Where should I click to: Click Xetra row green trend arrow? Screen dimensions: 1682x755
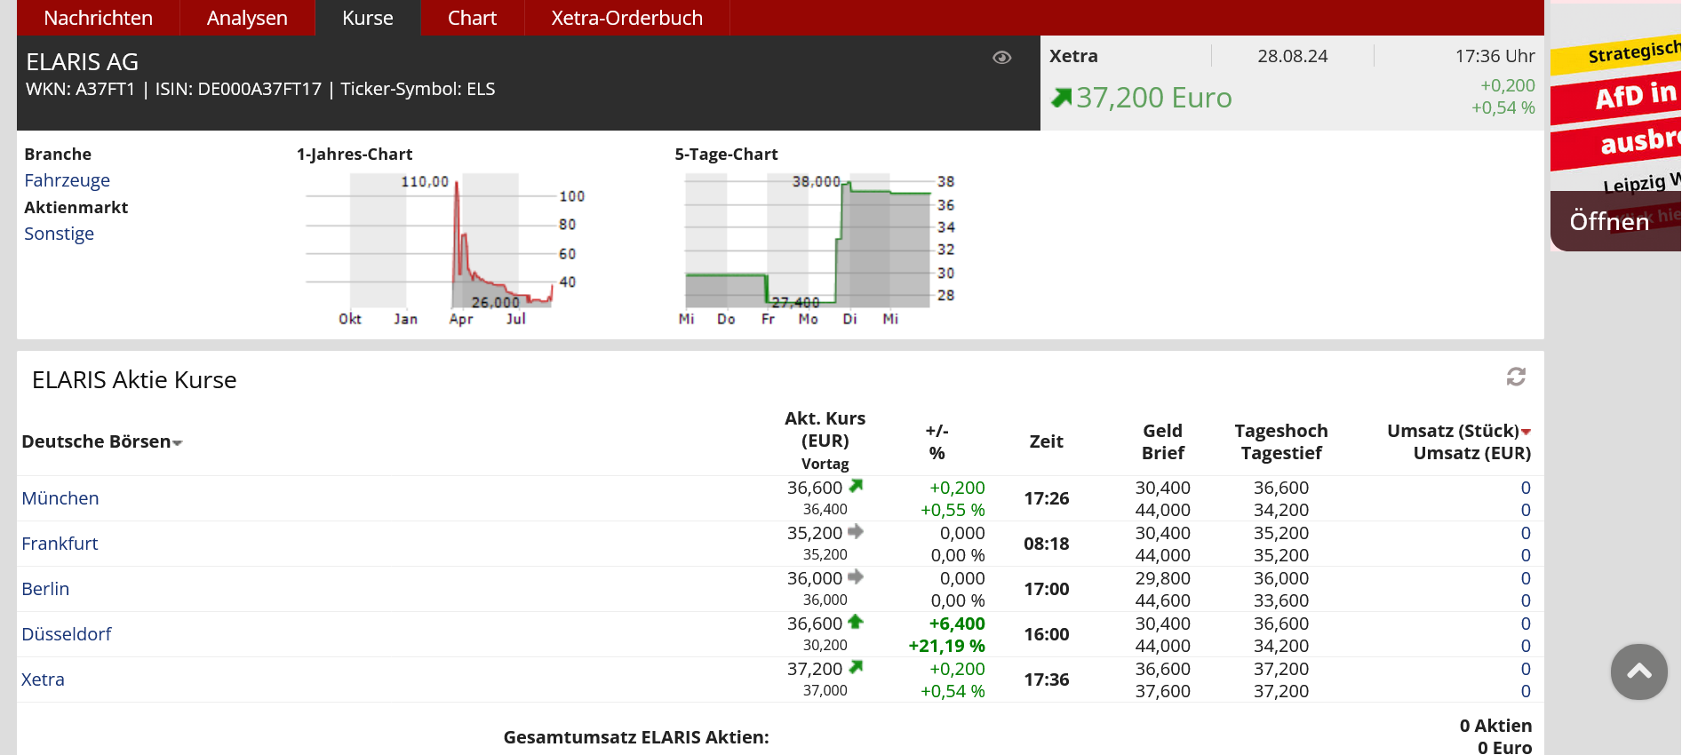click(856, 667)
